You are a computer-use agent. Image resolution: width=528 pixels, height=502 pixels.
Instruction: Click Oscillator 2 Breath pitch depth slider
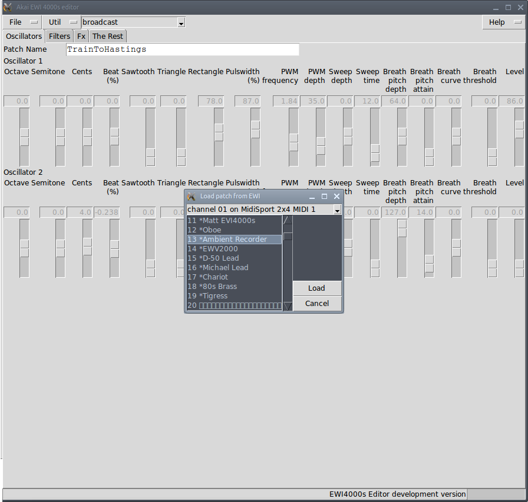click(402, 248)
